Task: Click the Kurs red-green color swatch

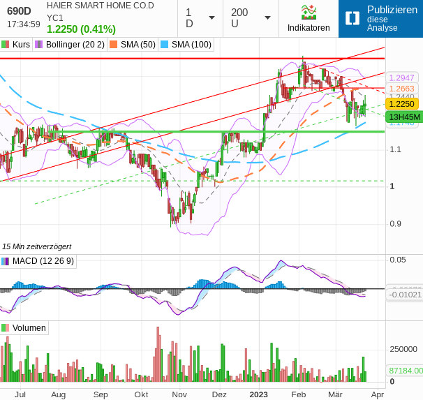Action: [x=5, y=45]
